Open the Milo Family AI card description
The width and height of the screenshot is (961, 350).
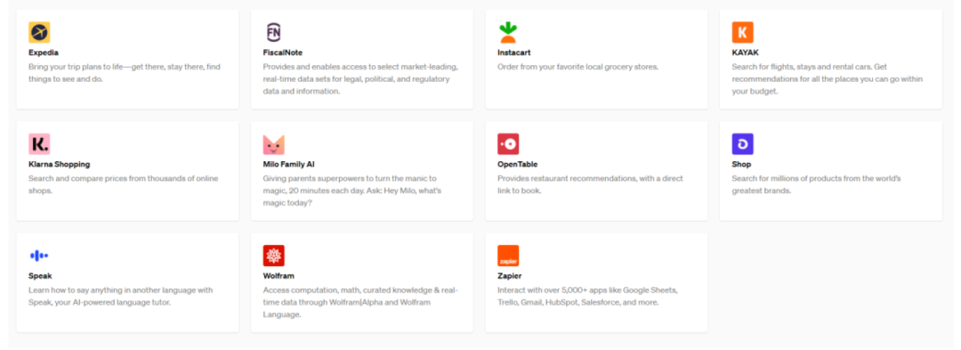coord(351,191)
